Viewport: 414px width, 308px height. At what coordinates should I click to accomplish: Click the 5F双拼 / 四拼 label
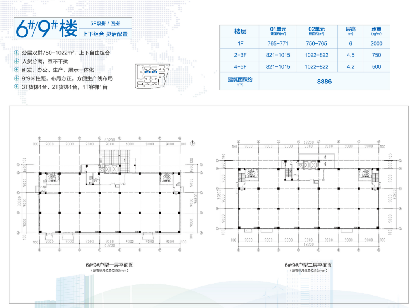pyautogui.click(x=105, y=23)
